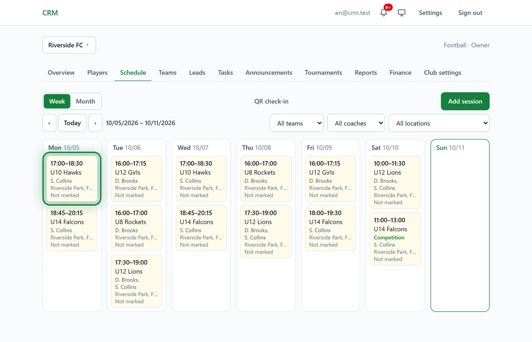Expand the All locations filter
Viewport: 532px width, 342px height.
click(439, 123)
